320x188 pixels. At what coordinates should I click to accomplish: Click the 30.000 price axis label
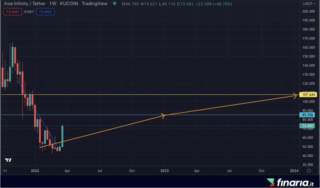click(307, 165)
